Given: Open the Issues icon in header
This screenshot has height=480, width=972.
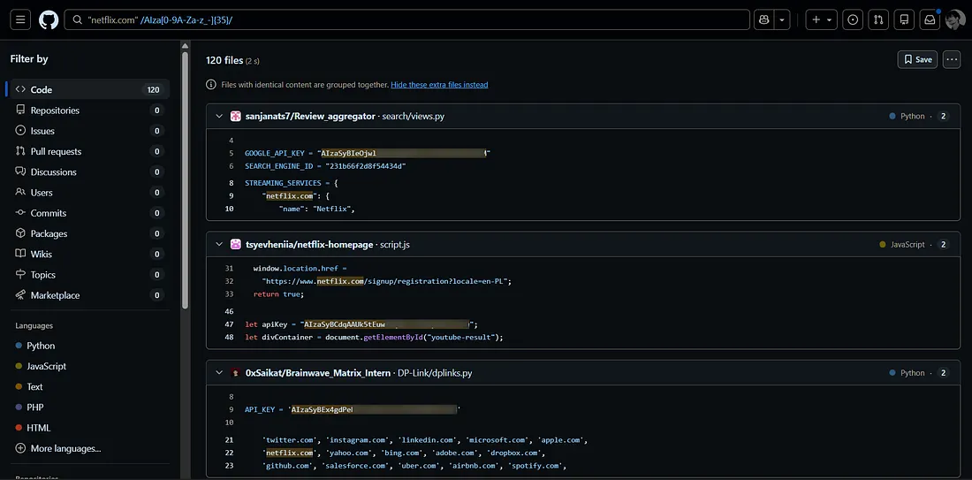Looking at the screenshot, I should [x=853, y=19].
